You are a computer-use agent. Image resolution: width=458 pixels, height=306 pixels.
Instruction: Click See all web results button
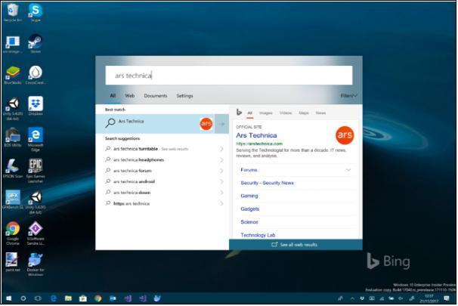point(296,245)
